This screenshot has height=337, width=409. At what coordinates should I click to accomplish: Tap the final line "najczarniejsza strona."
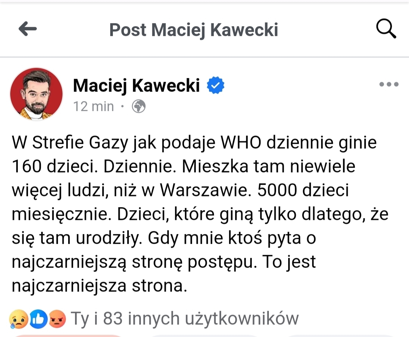pos(100,286)
